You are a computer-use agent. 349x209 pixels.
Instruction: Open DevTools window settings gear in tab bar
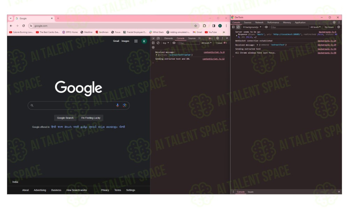click(x=334, y=22)
